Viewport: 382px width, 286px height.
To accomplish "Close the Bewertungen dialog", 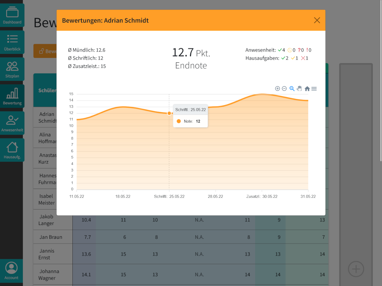I will (x=317, y=20).
